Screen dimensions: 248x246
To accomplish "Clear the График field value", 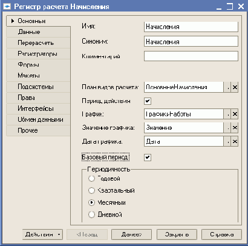I will point(235,114).
